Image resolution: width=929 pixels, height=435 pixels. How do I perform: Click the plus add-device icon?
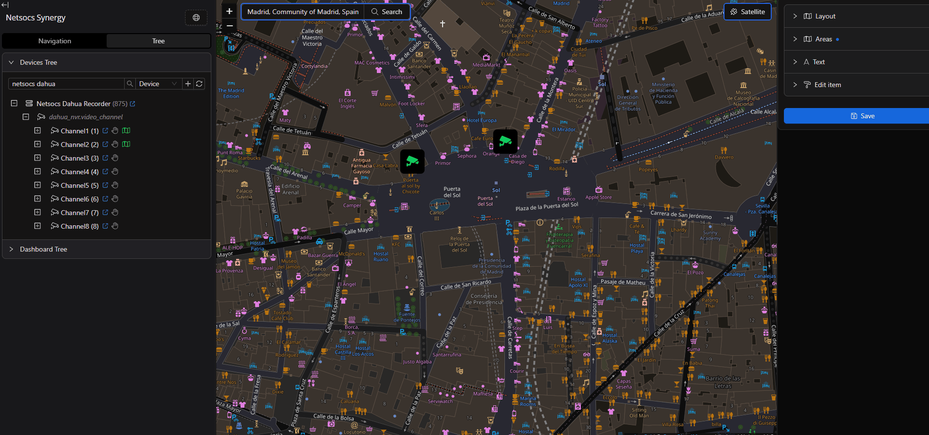pyautogui.click(x=188, y=84)
